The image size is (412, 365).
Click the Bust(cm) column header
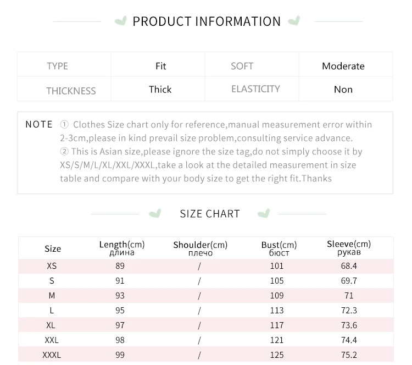pyautogui.click(x=279, y=248)
